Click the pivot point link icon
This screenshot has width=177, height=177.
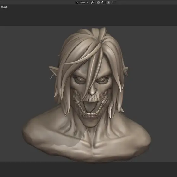(92, 3)
